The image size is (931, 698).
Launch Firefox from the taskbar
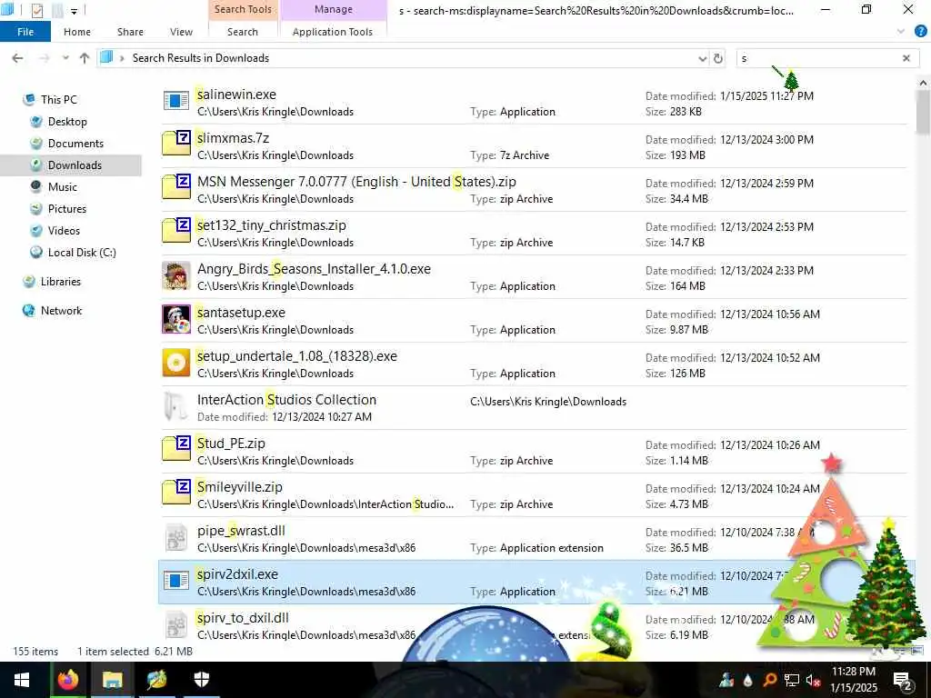coord(67,680)
